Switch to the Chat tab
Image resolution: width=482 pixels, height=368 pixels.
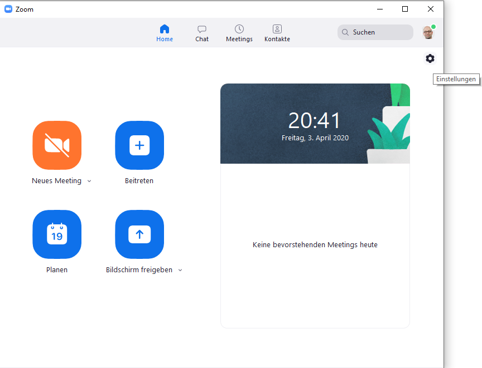click(202, 33)
